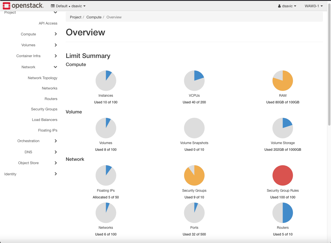Screen dimensions: 331x243
Task: Open Network Topology in sidebar
Action: [43, 78]
